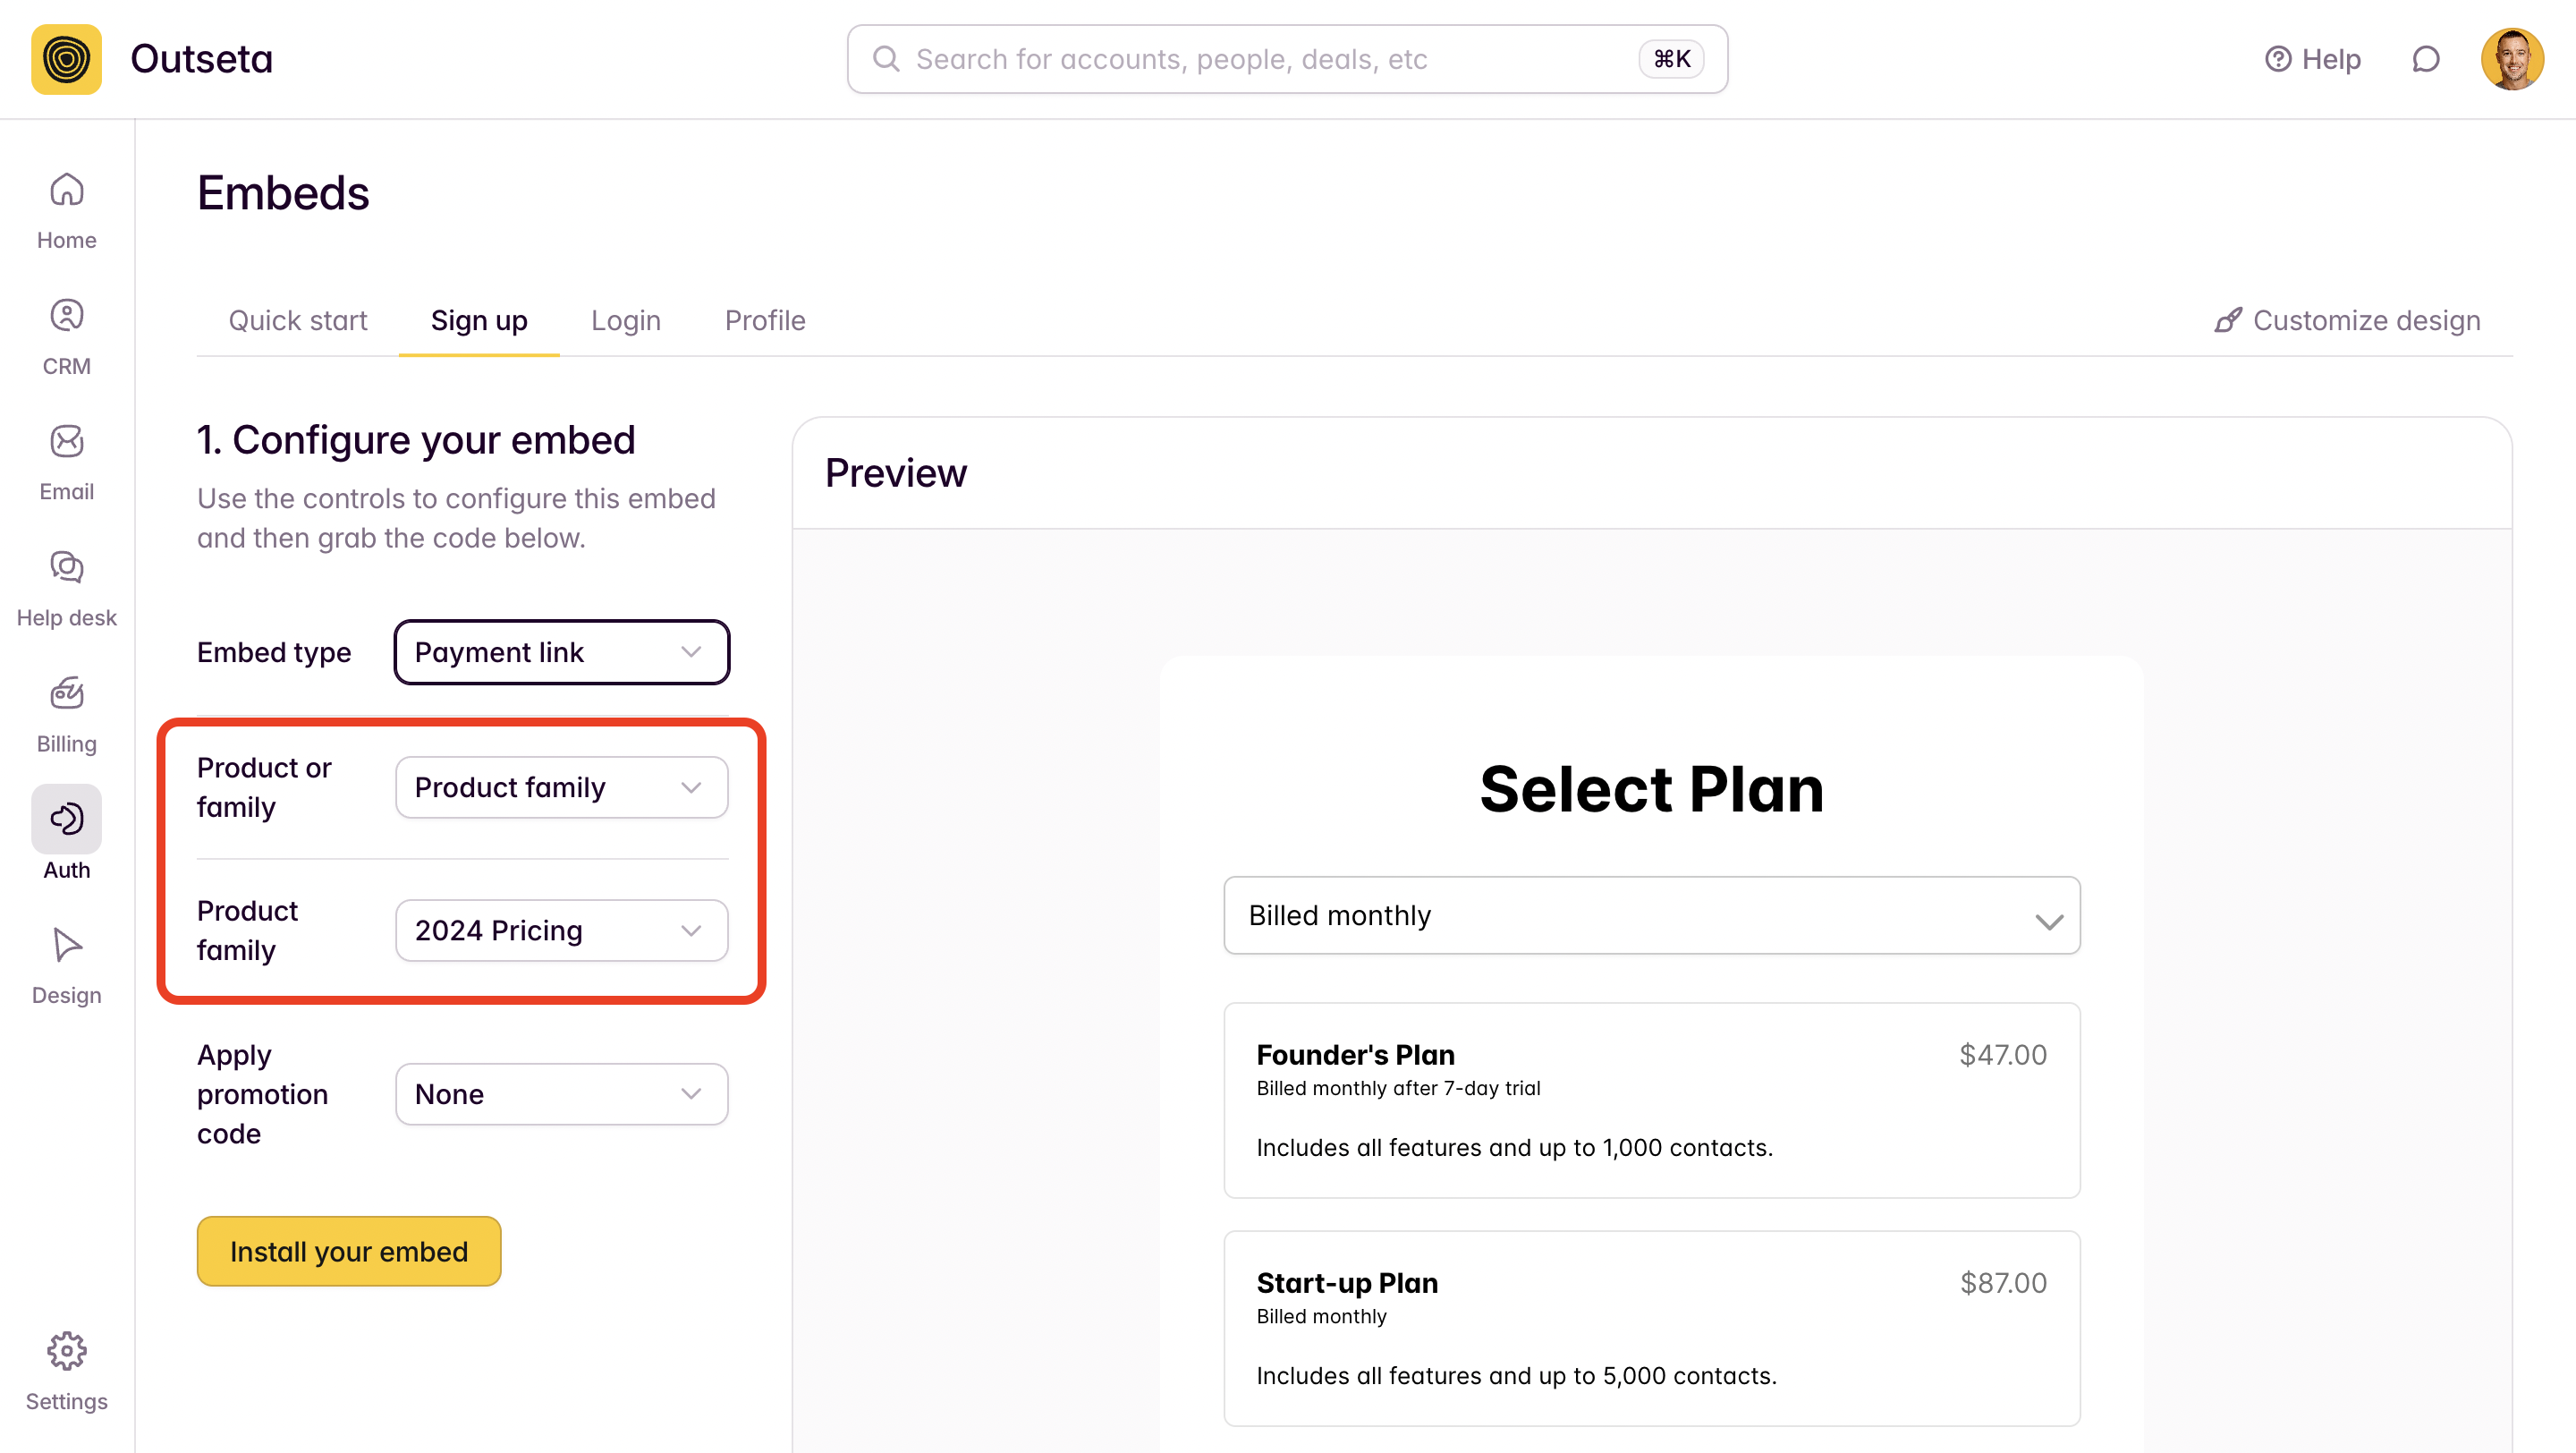Click the 'Embed type' label
This screenshot has width=2576, height=1453.
pyautogui.click(x=274, y=652)
